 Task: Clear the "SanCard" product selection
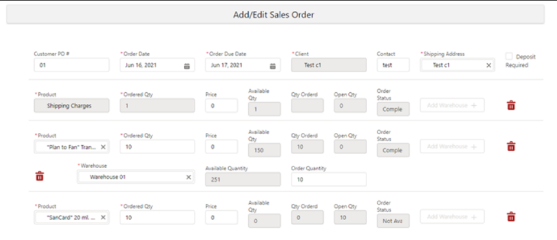[x=103, y=217]
